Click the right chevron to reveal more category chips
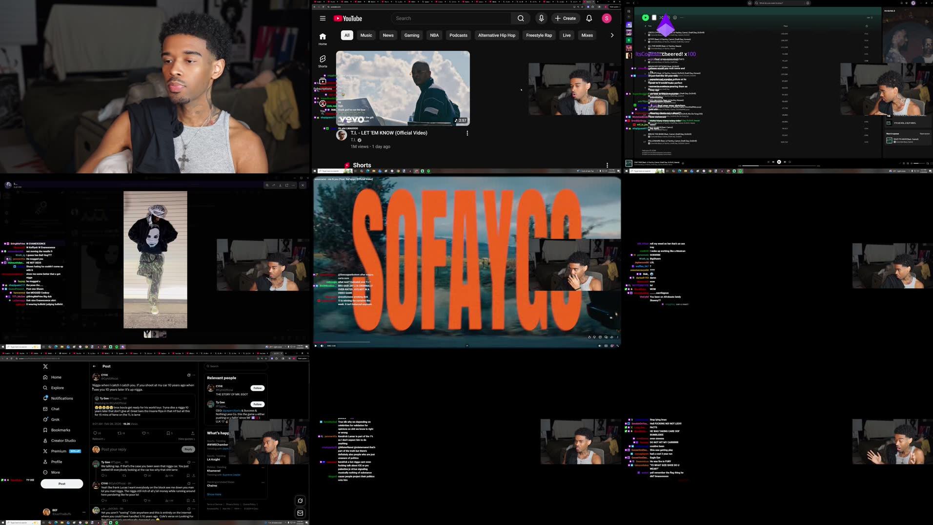Screen dimensions: 933x525 pos(612,35)
